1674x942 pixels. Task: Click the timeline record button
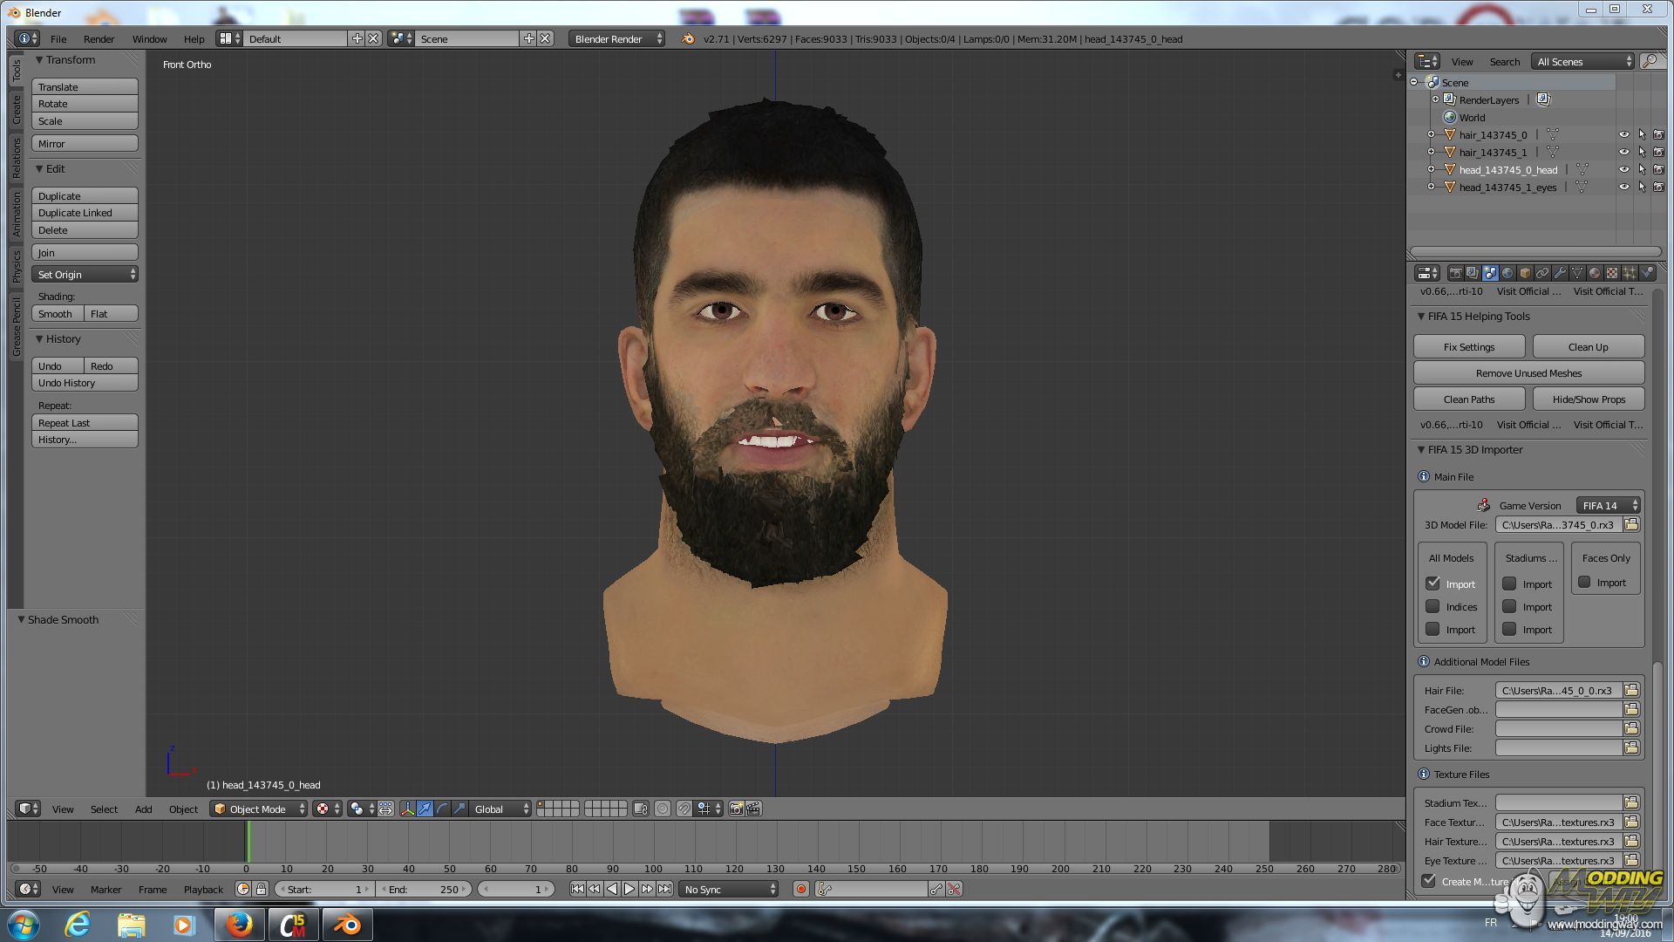[x=800, y=890]
